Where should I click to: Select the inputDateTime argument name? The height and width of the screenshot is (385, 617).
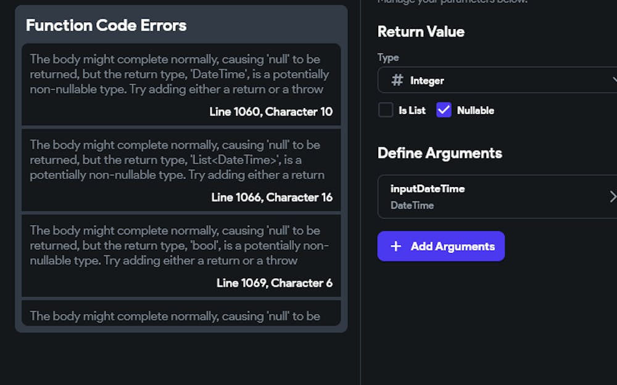click(x=428, y=189)
